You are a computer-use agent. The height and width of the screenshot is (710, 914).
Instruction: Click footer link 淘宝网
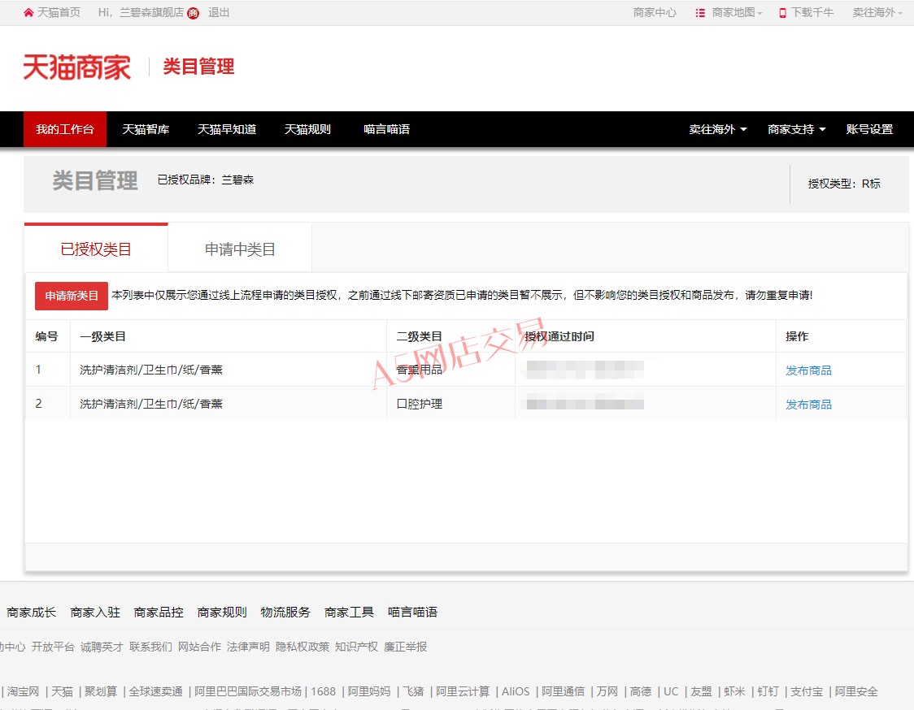[x=24, y=691]
